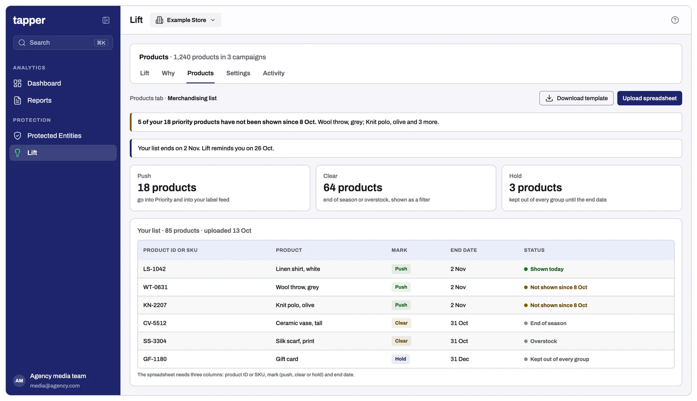Click the search magnifier icon
The image size is (697, 401).
[22, 43]
